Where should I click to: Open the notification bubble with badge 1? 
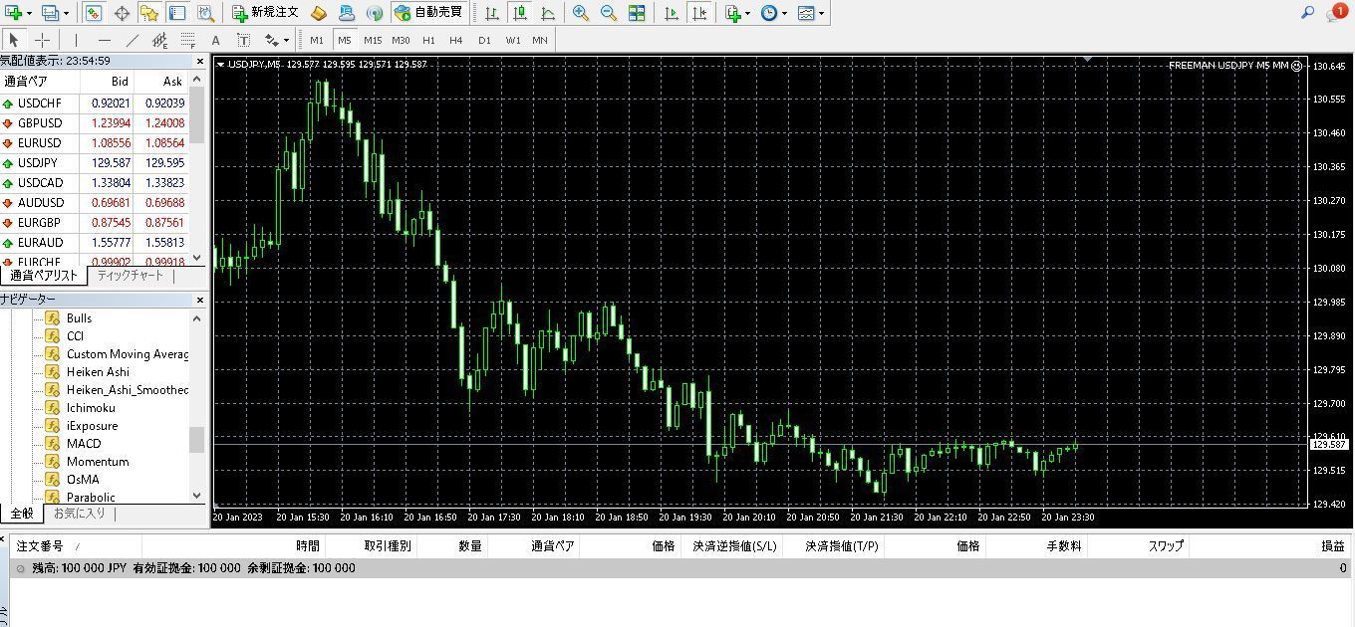coord(1337,12)
